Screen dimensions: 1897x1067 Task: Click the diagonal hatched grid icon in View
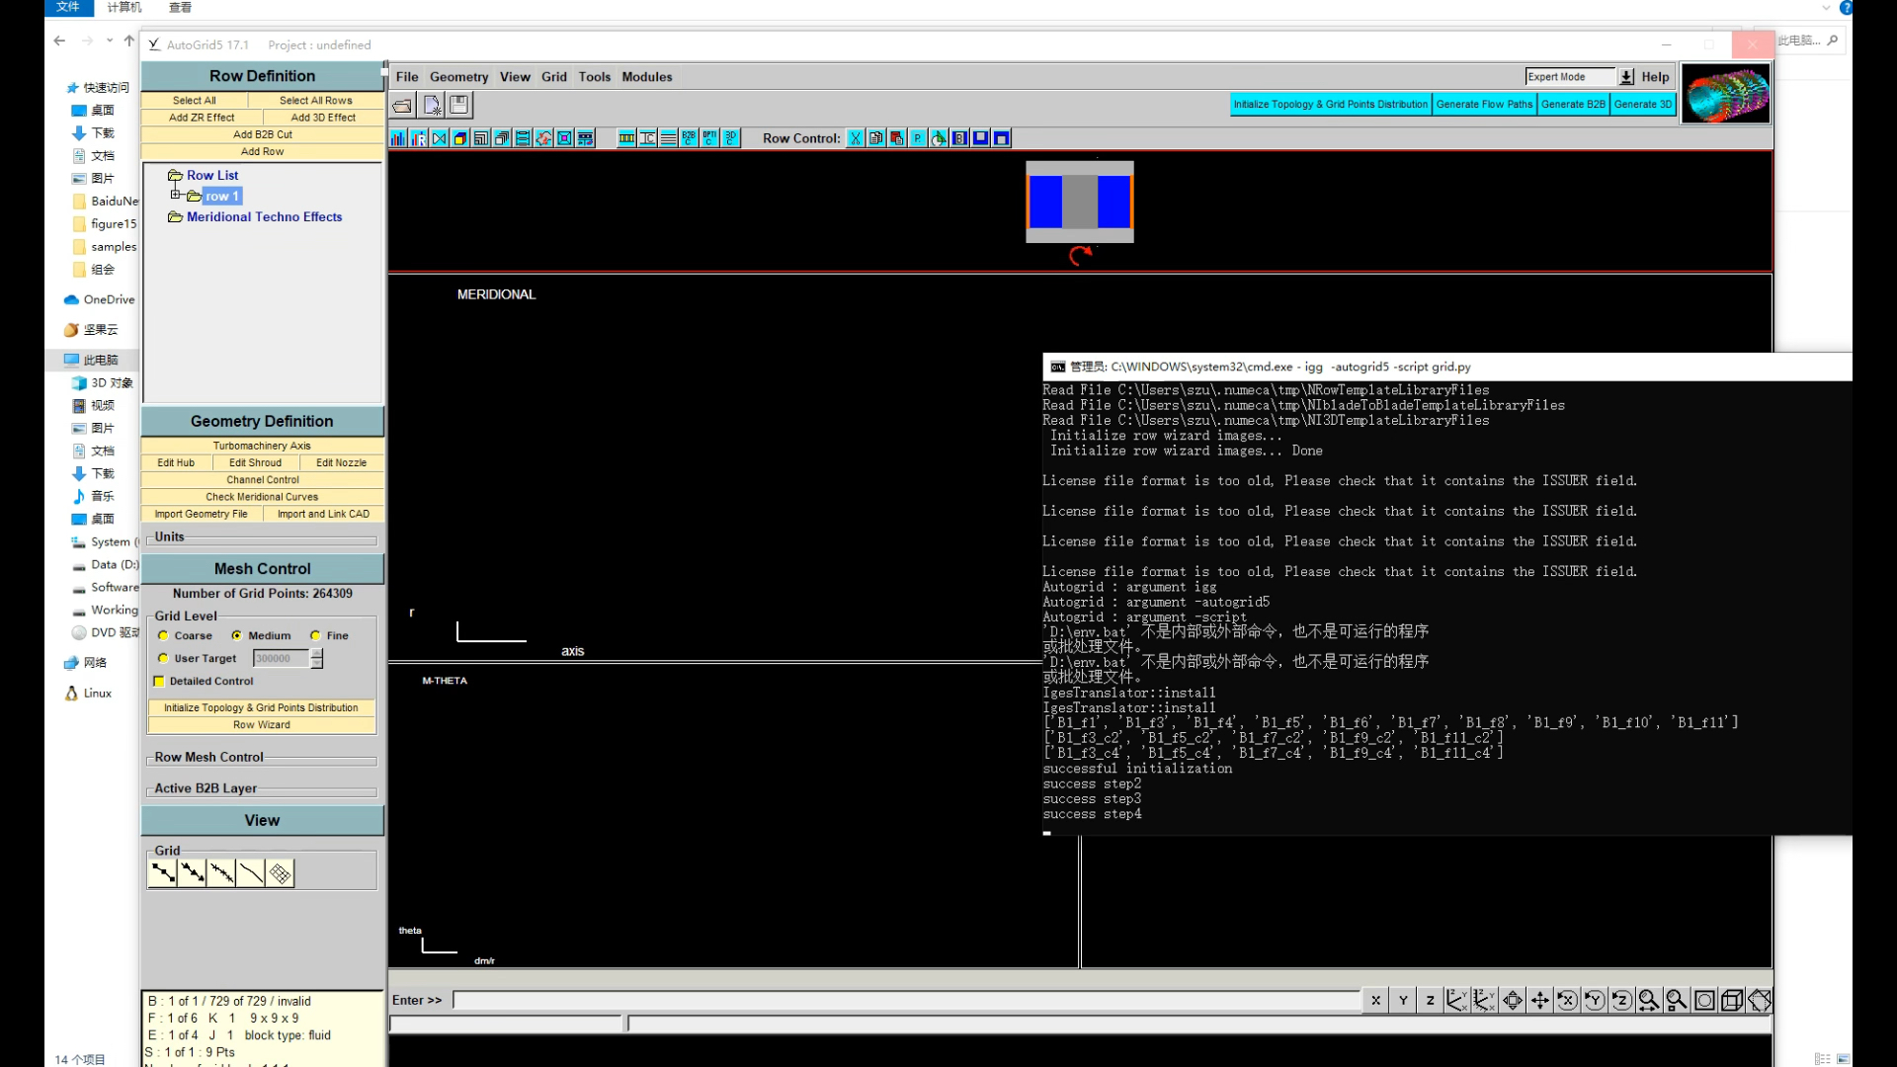(x=280, y=873)
